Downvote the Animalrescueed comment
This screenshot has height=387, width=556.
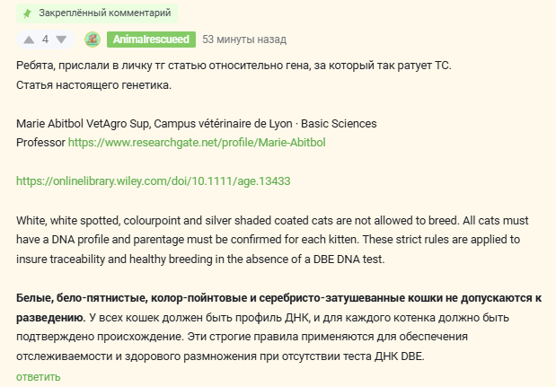[61, 40]
